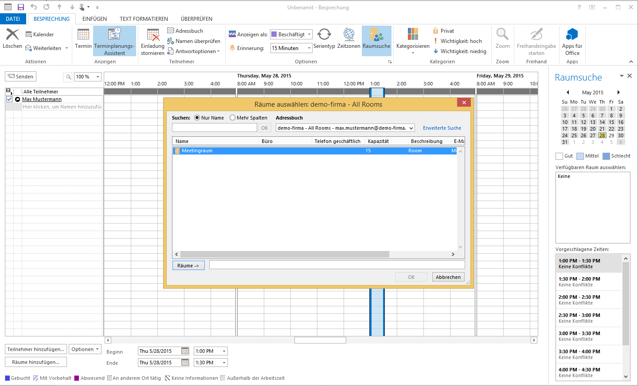Click Abbrechen in room dialog

pyautogui.click(x=448, y=277)
